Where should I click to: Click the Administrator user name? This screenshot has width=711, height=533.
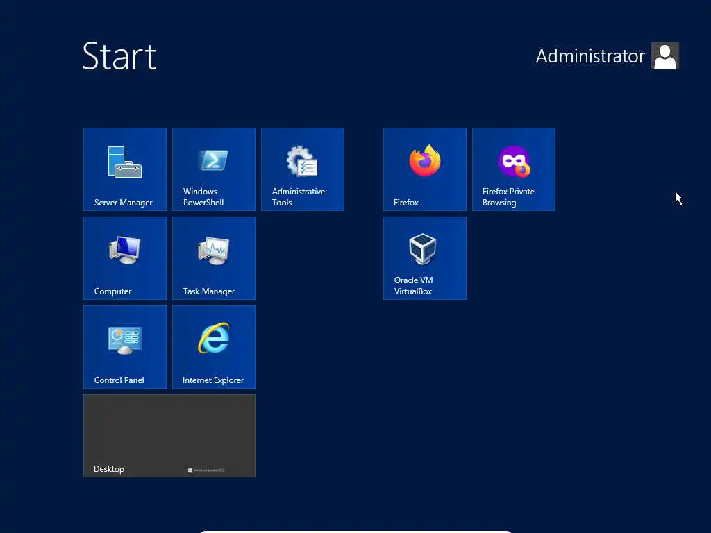pos(590,56)
